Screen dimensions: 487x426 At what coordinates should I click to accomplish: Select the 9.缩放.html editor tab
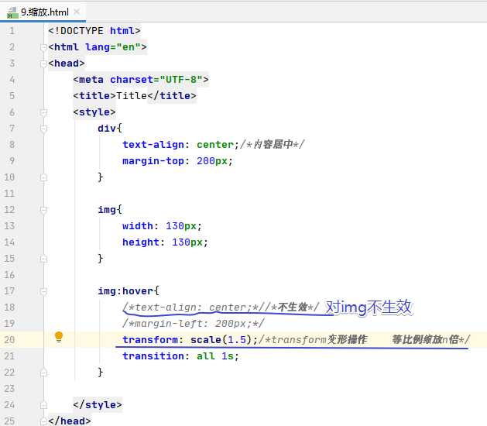[x=43, y=12]
